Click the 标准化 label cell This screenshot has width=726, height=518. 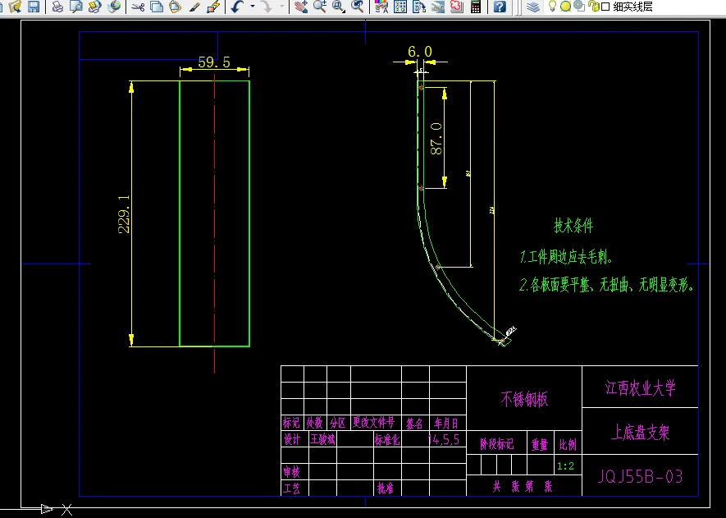point(387,438)
